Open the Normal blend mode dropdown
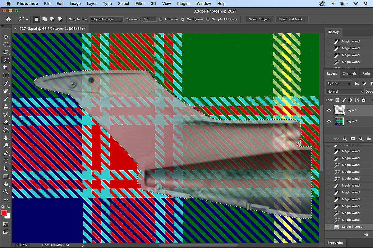This screenshot has width=373, height=248. point(345,92)
